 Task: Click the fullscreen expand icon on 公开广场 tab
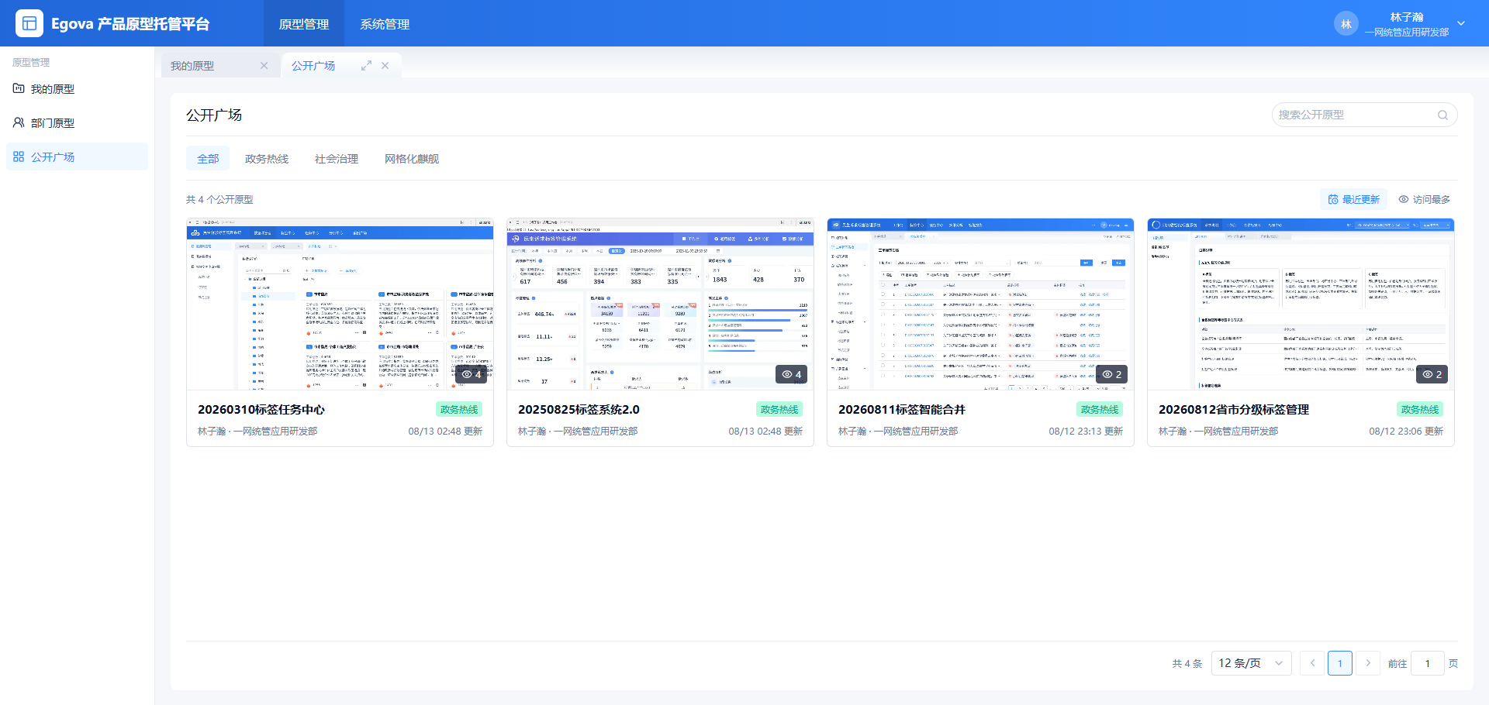(x=366, y=66)
